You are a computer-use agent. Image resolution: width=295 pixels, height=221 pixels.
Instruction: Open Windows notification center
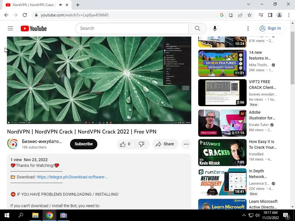pos(286,215)
